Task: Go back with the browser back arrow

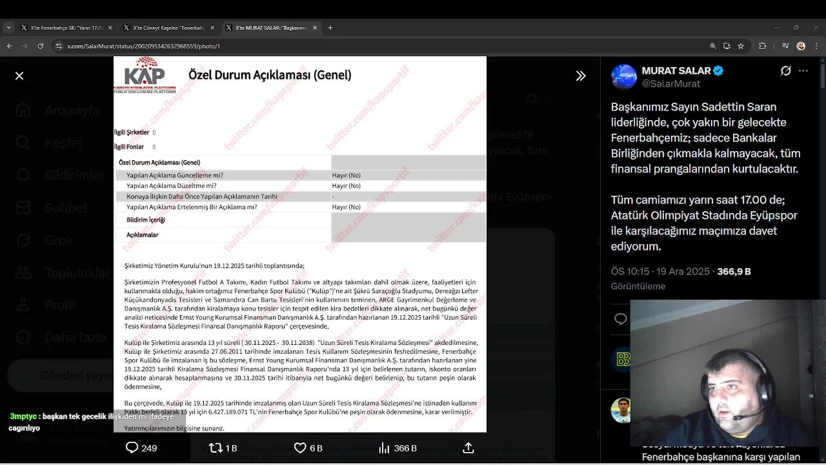Action: 9,46
